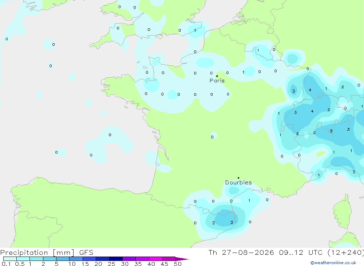364x266 pixels.
Task: Click the purple arrow tip above 50 mm
Action: pyautogui.click(x=182, y=259)
